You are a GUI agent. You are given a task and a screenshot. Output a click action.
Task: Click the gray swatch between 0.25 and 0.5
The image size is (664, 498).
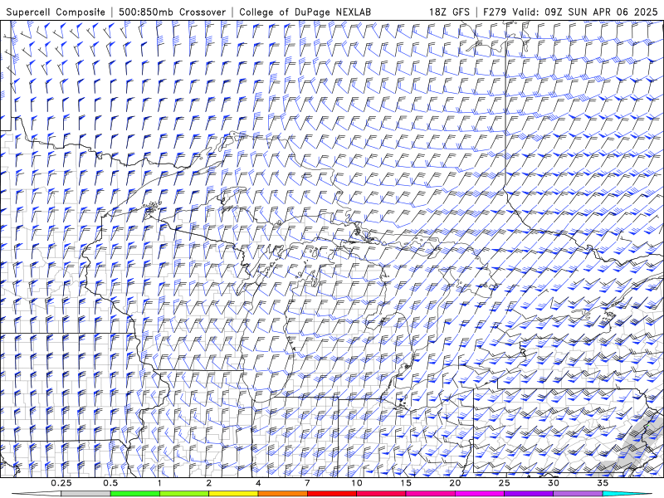point(85,494)
